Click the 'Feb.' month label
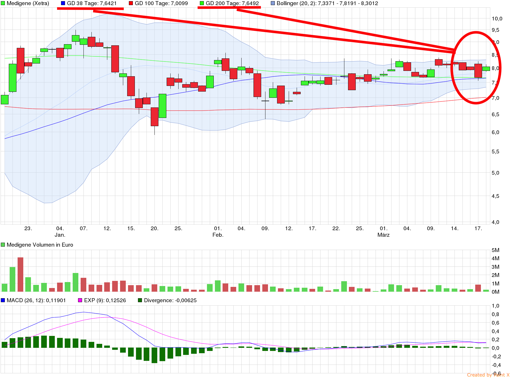 click(218, 235)
